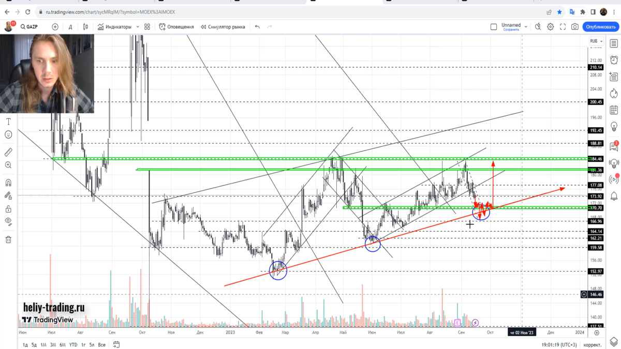The width and height of the screenshot is (621, 349).
Task: Select the Все date range
Action: (102, 345)
